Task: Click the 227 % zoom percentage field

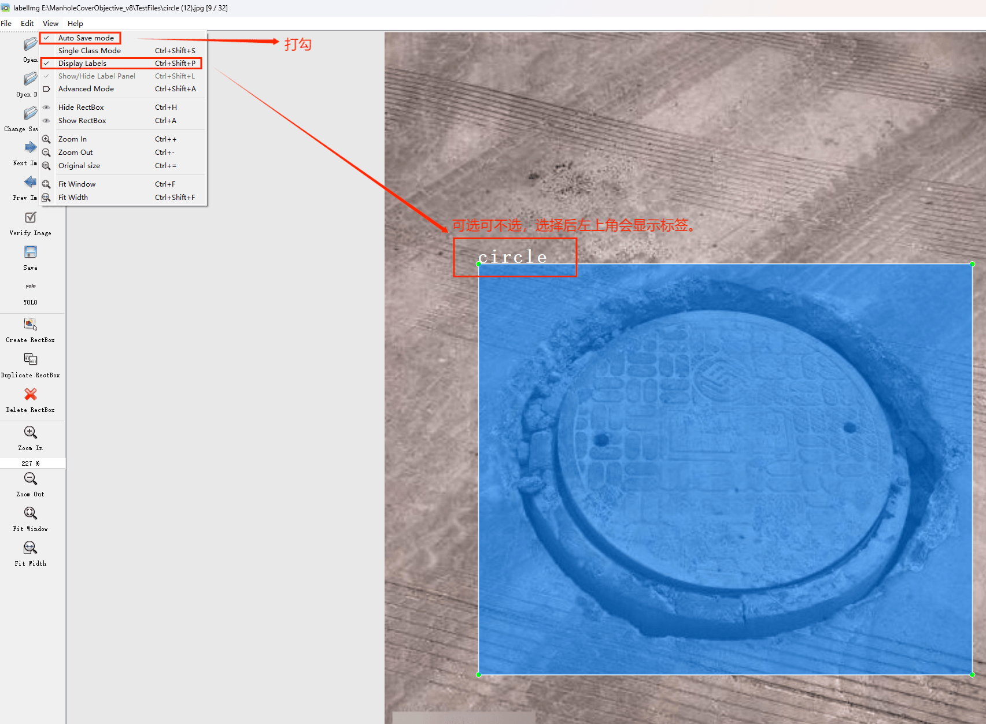Action: pyautogui.click(x=32, y=463)
